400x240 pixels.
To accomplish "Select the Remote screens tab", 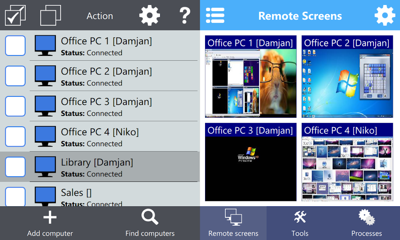I will pos(233,223).
